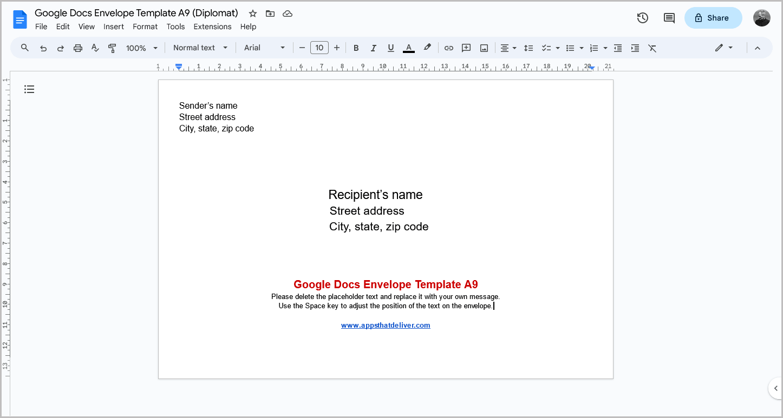Print the envelope template
This screenshot has height=418, width=783.
point(77,48)
